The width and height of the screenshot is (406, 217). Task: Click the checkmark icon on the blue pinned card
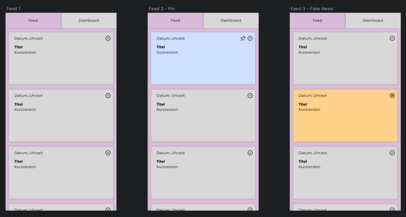[x=250, y=38]
